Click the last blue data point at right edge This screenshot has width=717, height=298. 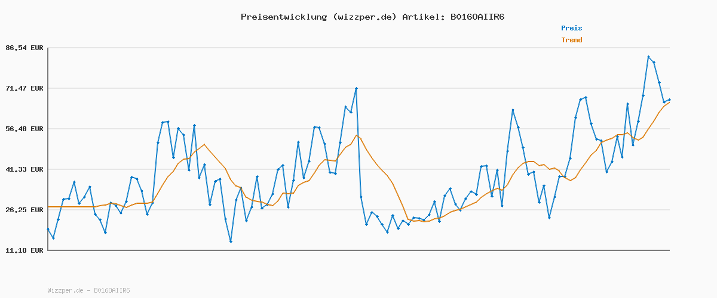[x=669, y=100]
